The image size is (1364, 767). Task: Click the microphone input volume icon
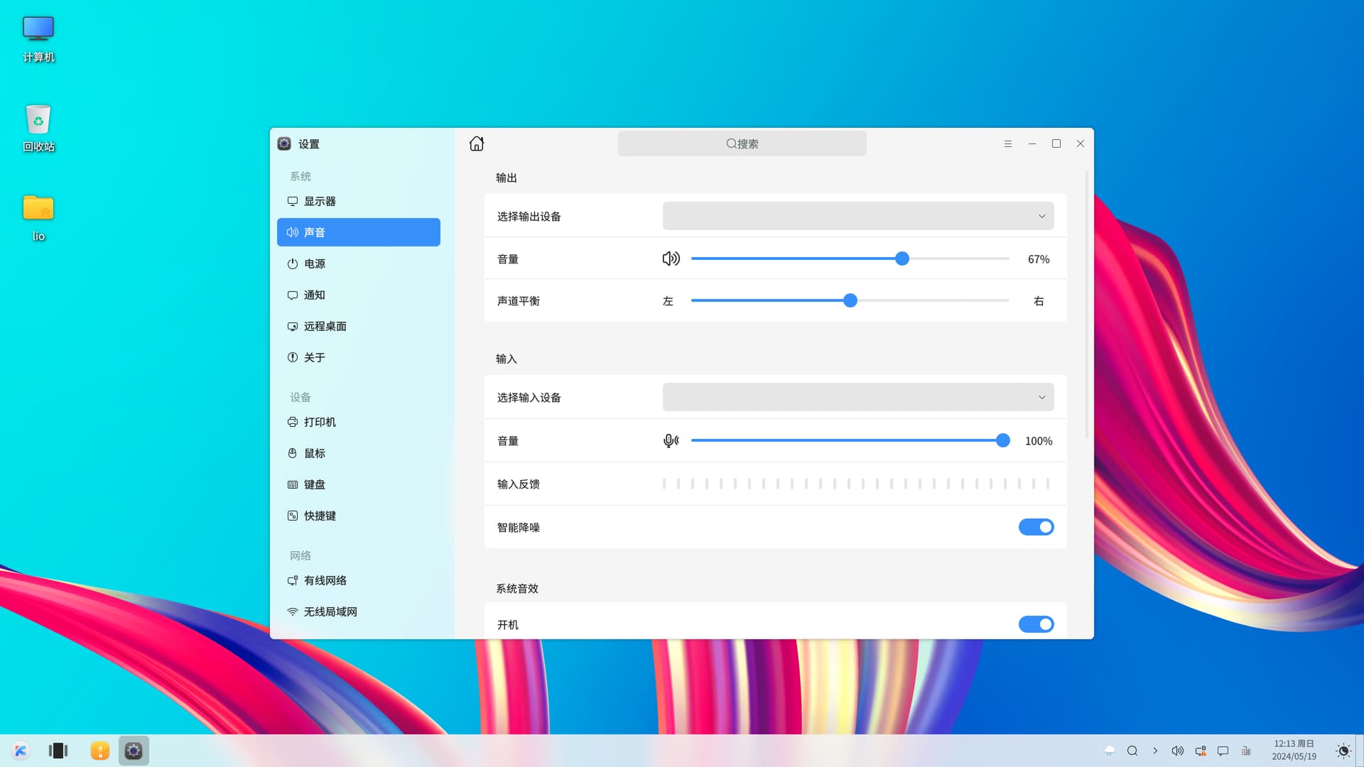[671, 441]
